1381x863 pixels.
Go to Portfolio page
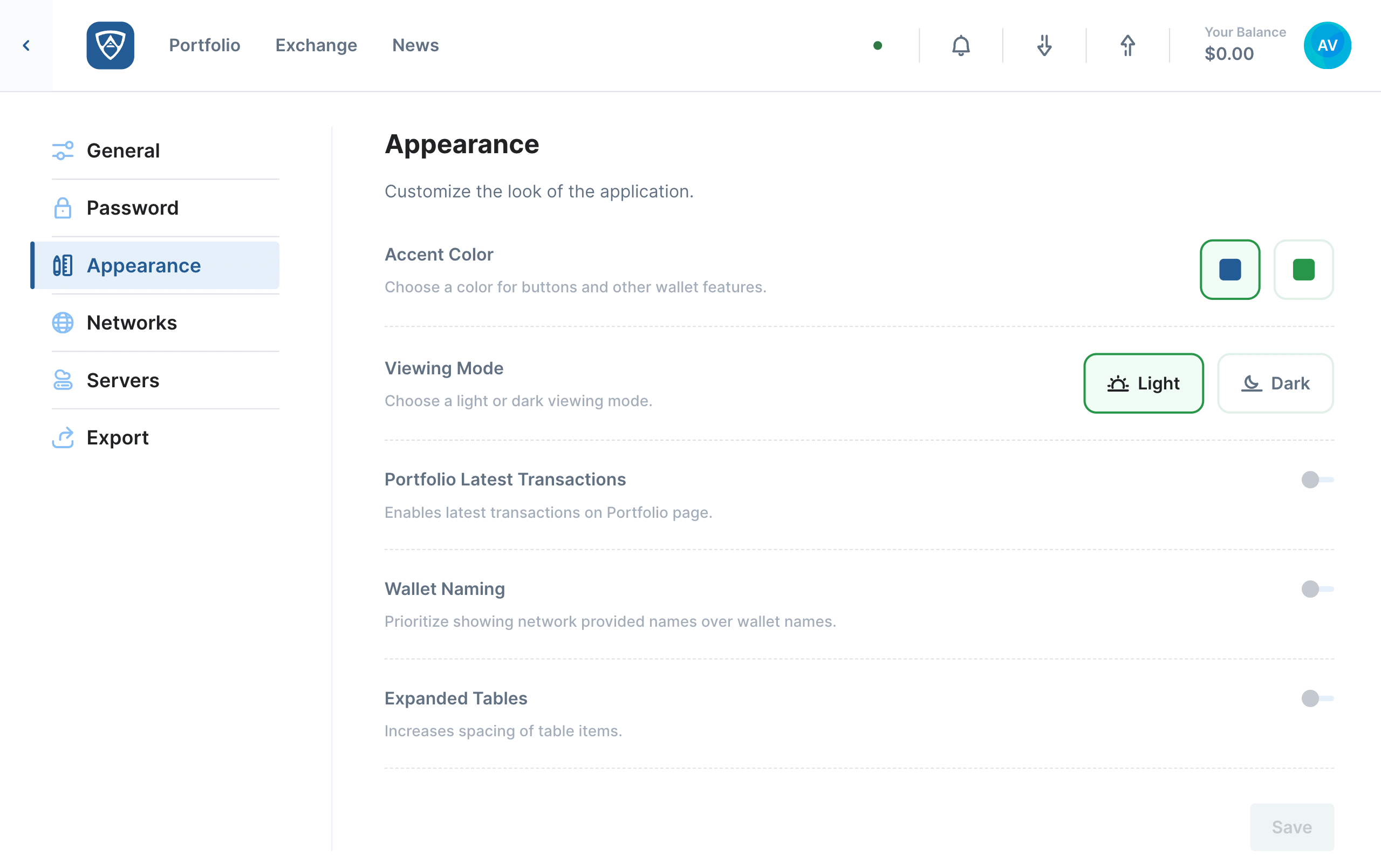coord(204,46)
